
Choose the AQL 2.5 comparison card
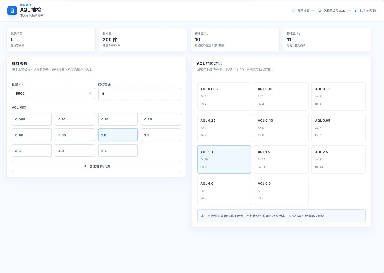pyautogui.click(x=339, y=160)
